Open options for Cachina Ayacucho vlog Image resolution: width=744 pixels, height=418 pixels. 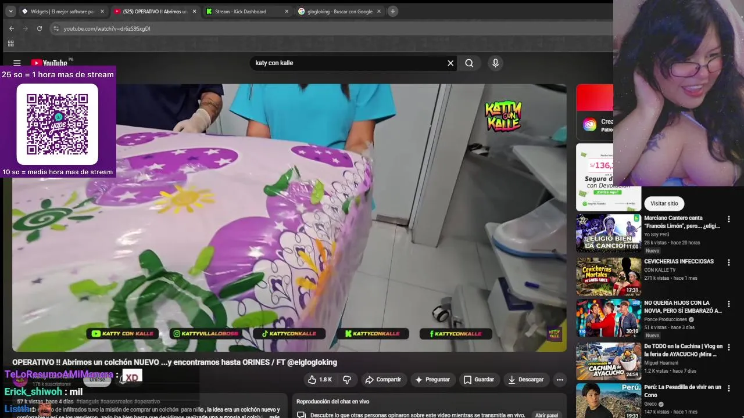728,347
